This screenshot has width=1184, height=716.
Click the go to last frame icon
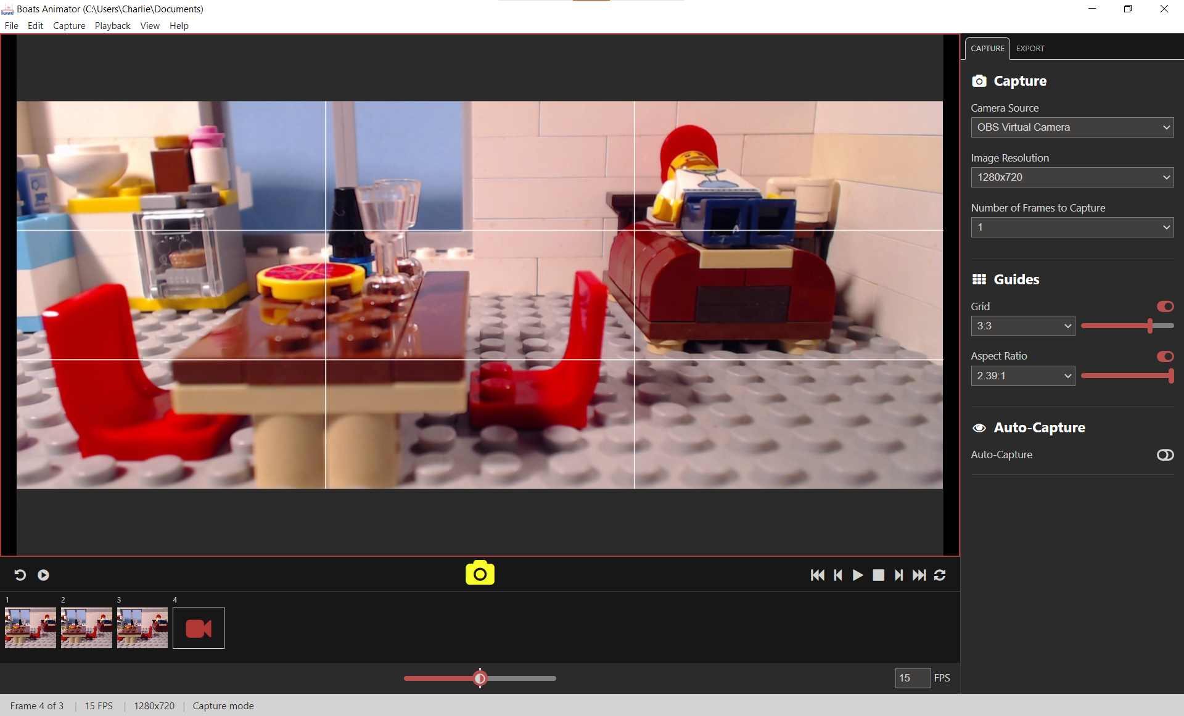point(921,575)
